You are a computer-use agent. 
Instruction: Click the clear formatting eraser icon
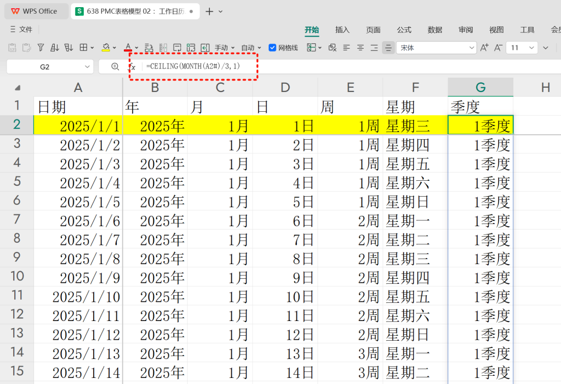333,48
